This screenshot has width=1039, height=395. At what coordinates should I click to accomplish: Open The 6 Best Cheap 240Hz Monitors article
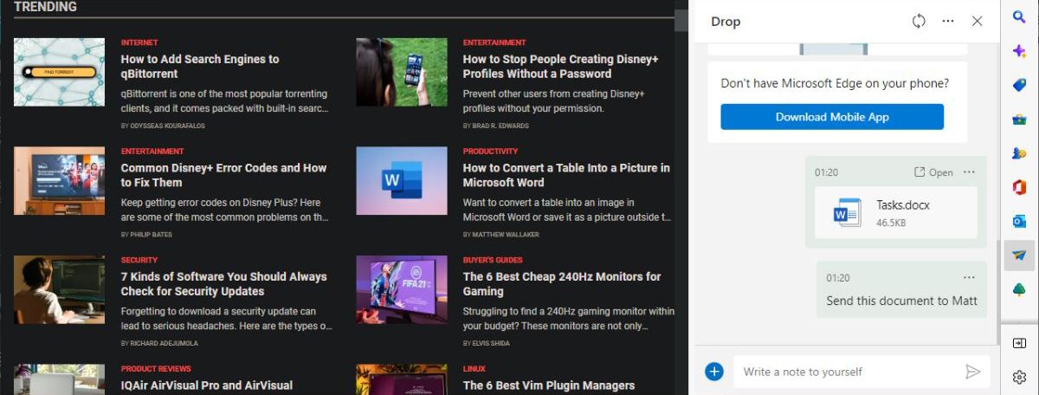(562, 284)
